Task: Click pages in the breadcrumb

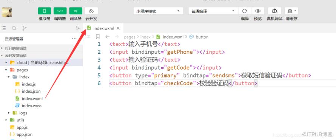Action: point(129,37)
